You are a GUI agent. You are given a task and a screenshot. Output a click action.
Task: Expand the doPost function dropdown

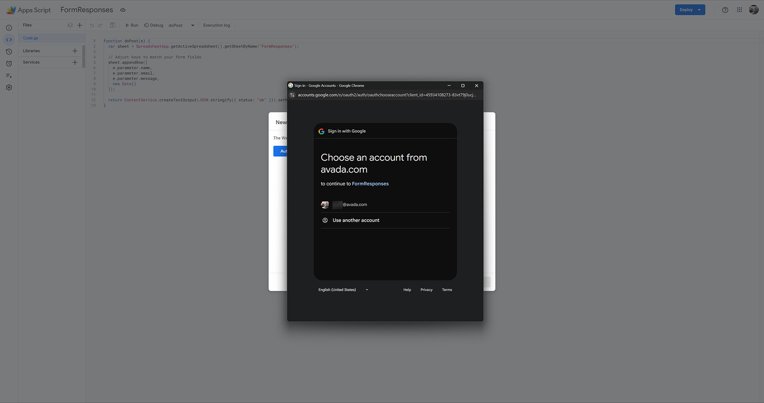pyautogui.click(x=192, y=26)
